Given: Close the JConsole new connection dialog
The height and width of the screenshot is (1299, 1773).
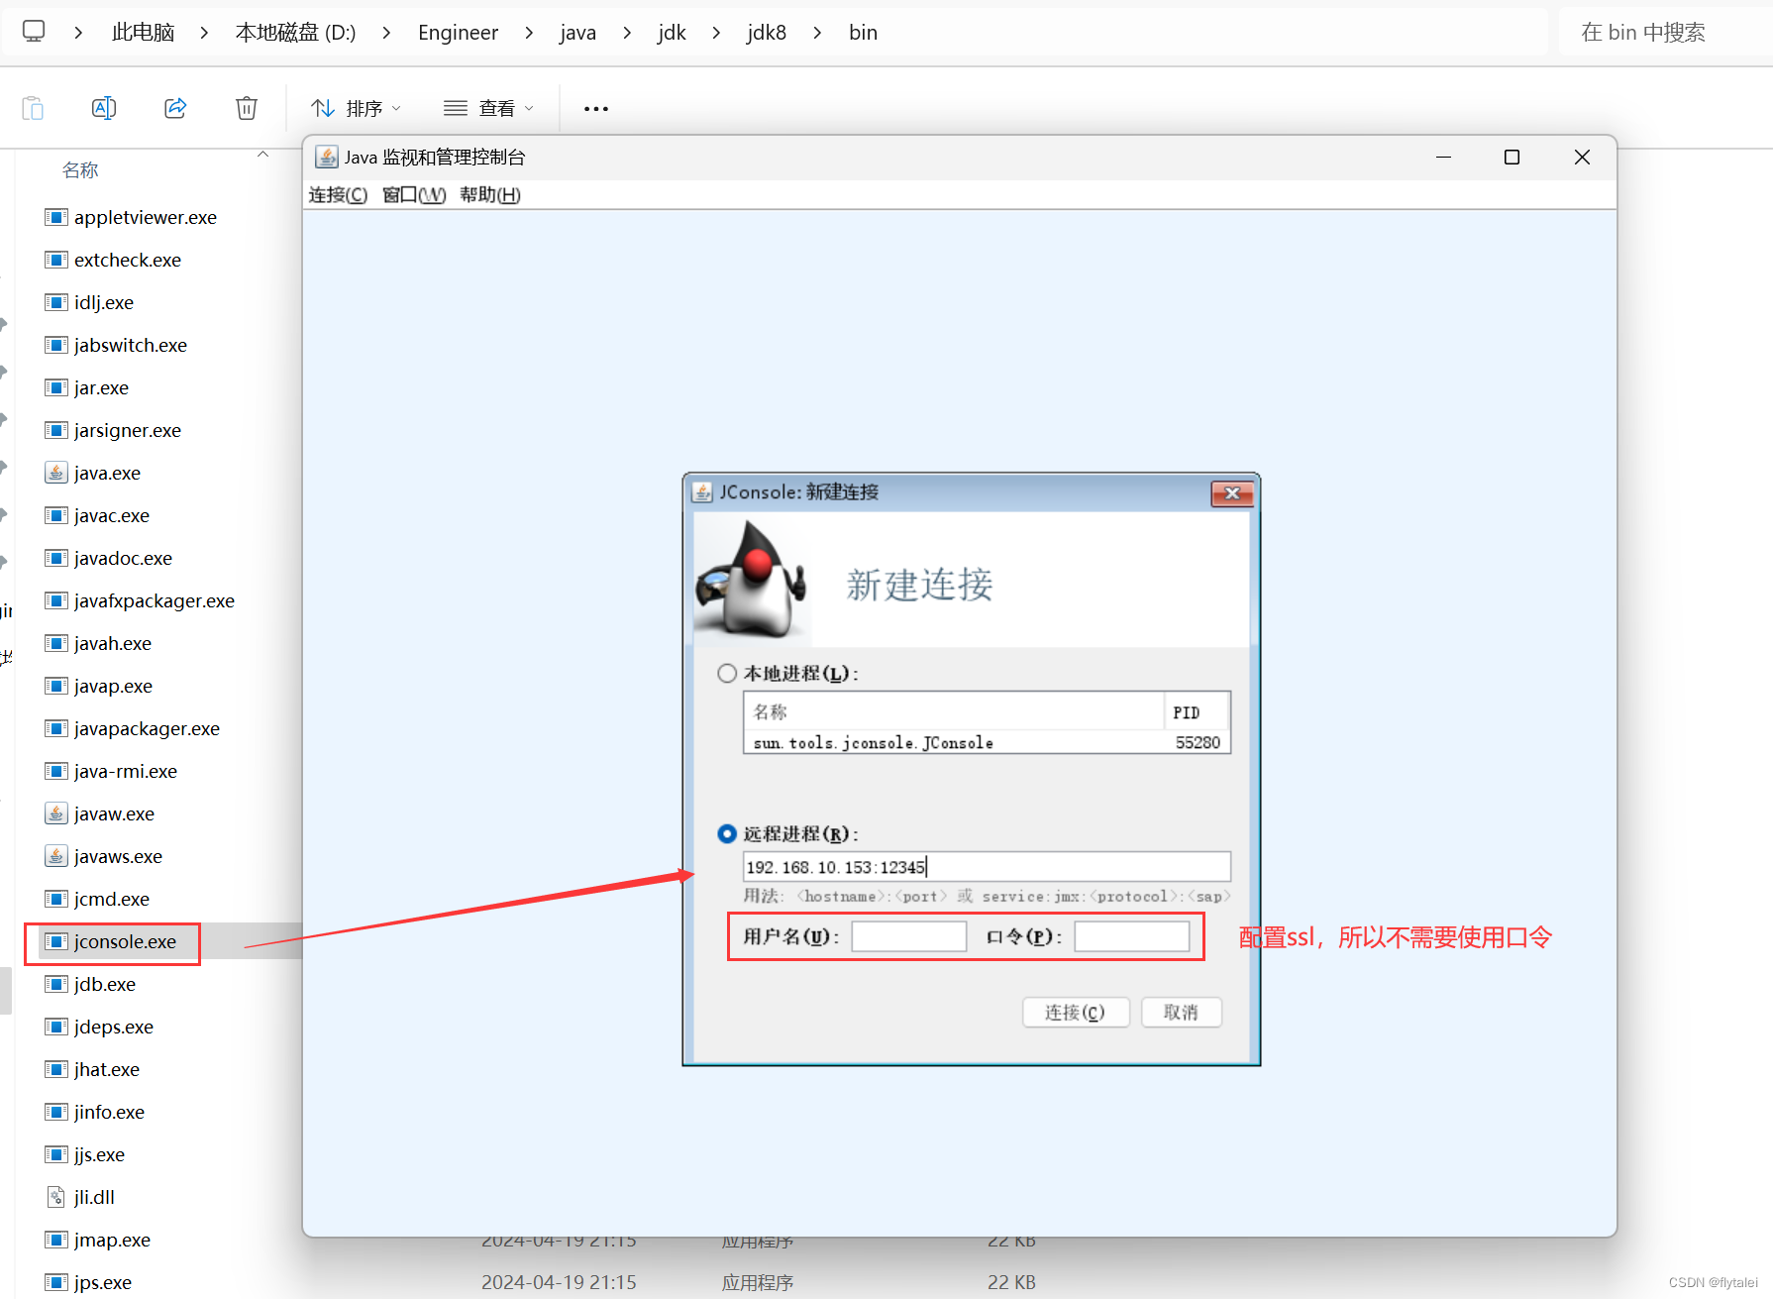Looking at the screenshot, I should coord(1232,493).
